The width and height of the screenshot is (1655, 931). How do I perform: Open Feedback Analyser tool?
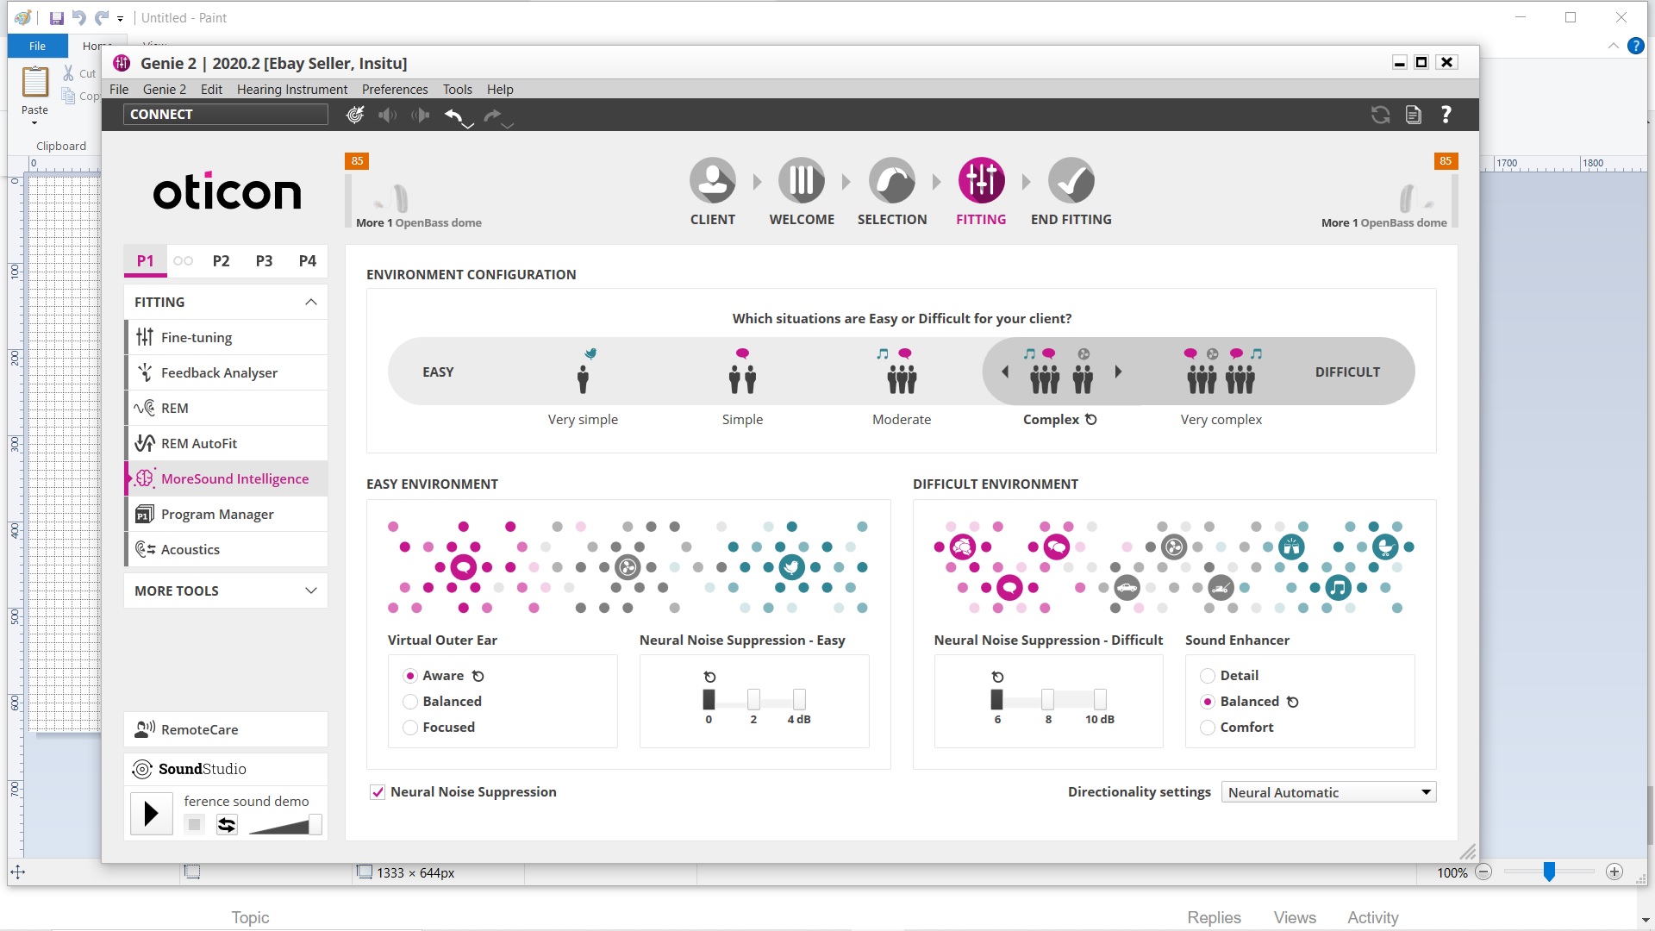point(226,372)
